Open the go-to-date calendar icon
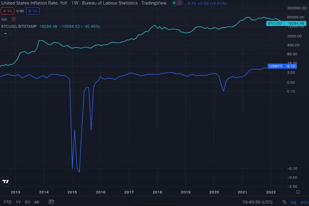This screenshot has height=206, width=309. coord(51,202)
